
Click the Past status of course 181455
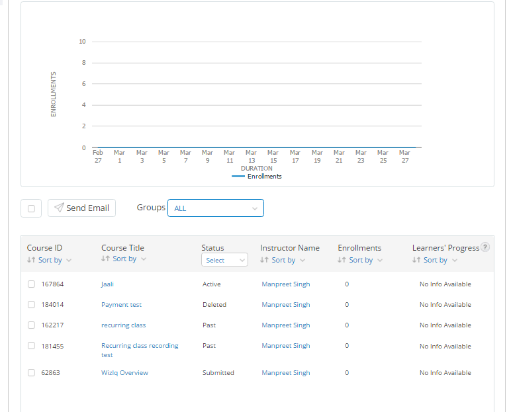(x=209, y=345)
